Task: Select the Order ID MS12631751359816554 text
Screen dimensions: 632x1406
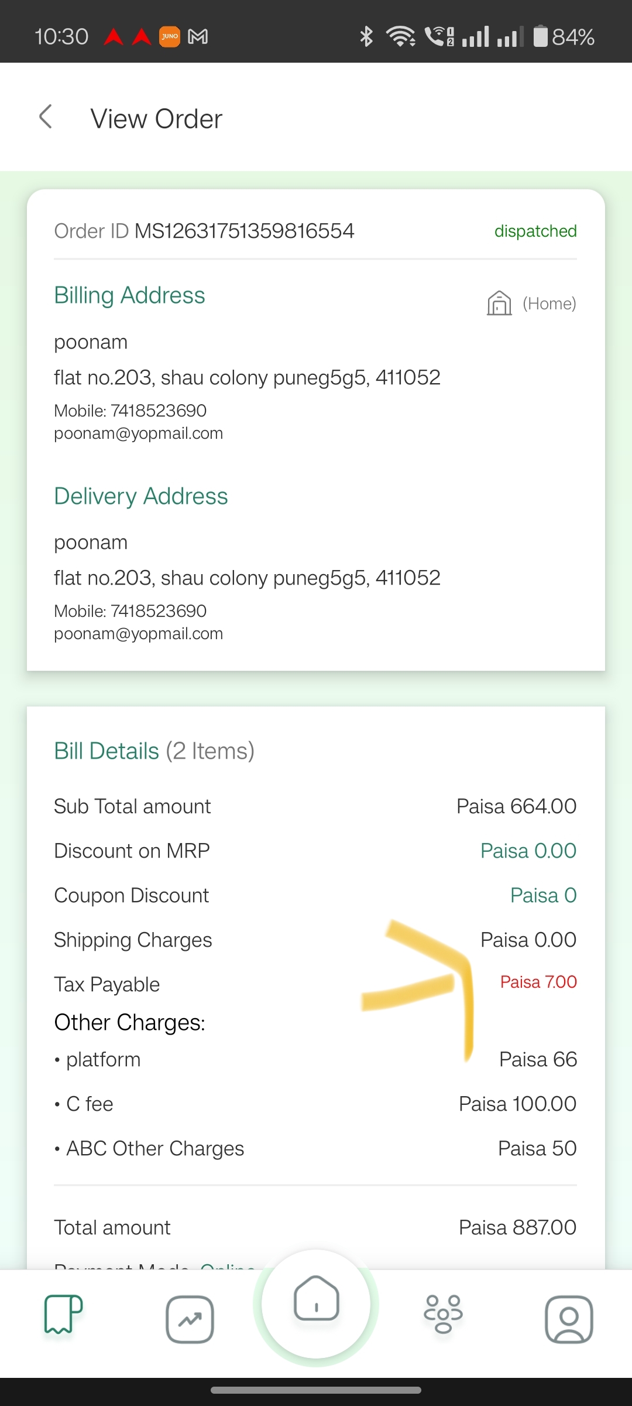Action: pos(204,231)
